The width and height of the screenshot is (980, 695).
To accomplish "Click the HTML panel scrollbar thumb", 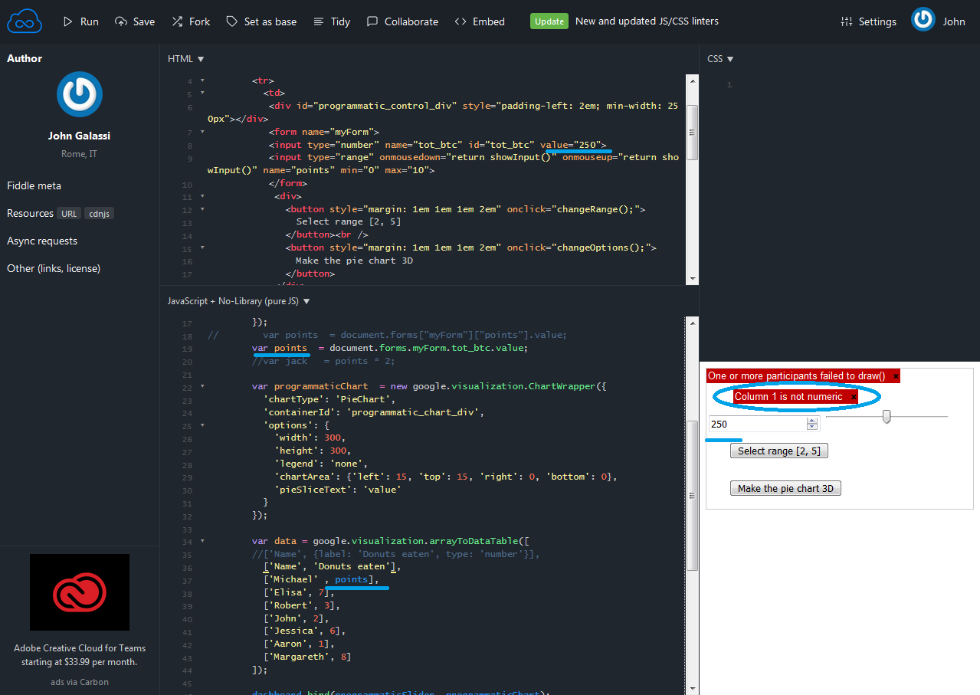I will point(692,133).
